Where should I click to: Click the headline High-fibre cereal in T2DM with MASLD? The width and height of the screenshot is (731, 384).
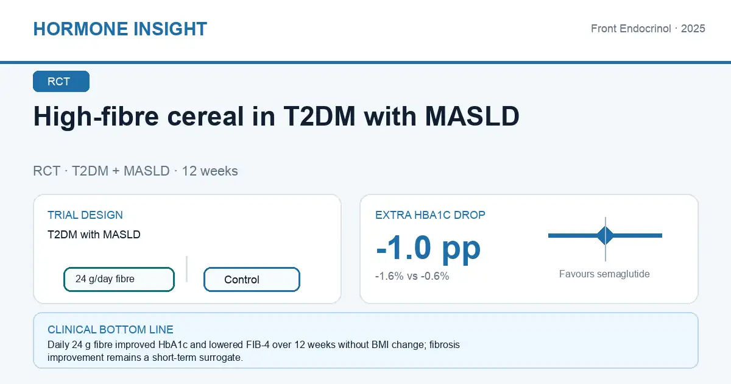[x=277, y=117]
